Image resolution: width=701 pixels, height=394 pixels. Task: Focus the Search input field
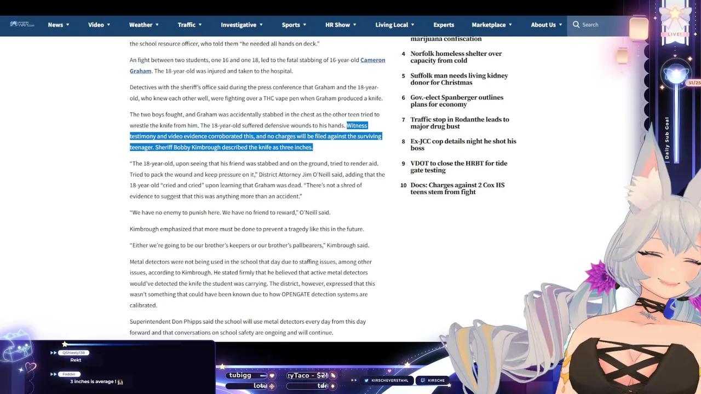[602, 25]
